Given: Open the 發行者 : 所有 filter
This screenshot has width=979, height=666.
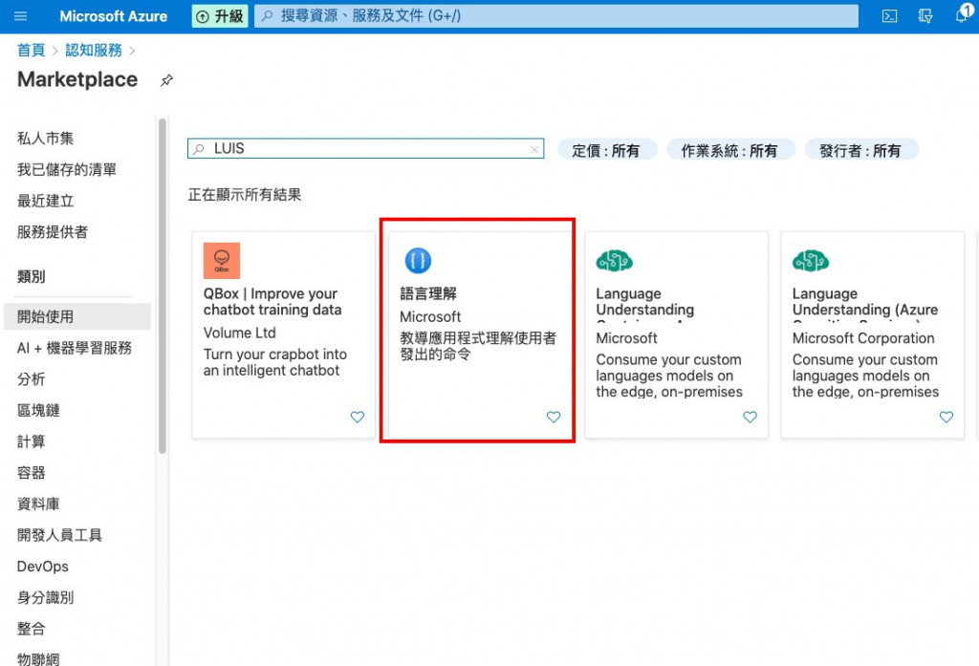Looking at the screenshot, I should pos(860,150).
